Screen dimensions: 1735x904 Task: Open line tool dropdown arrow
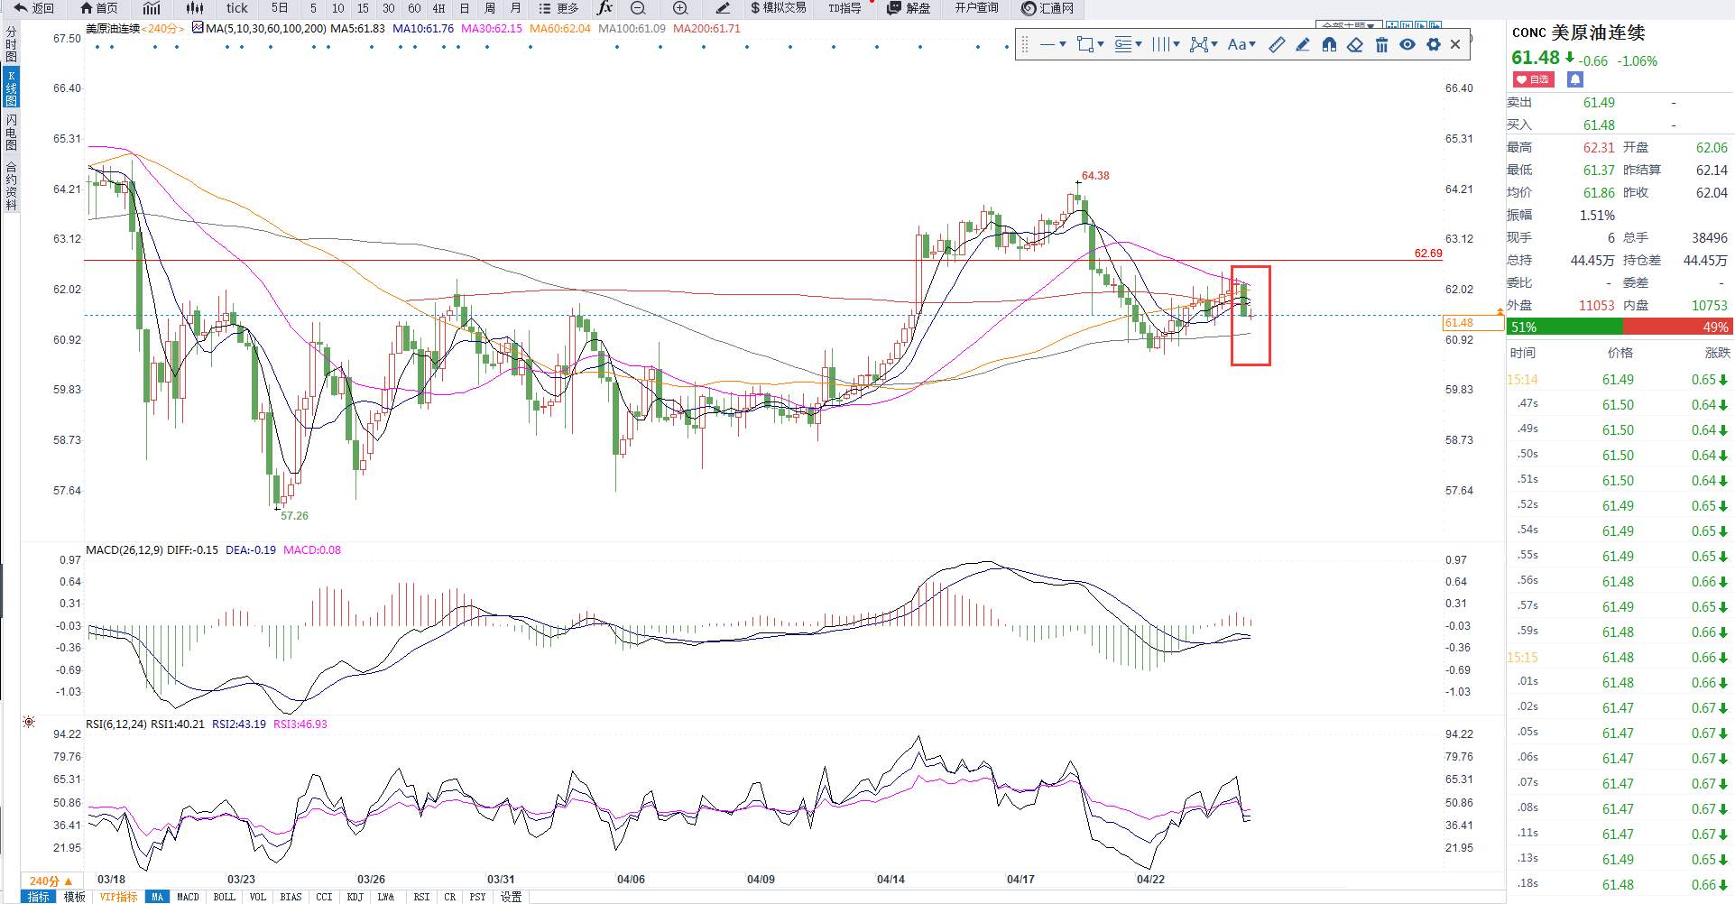pos(1063,44)
